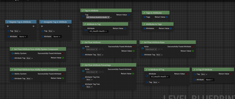Select the Tags to Attributes node header
Viewport: 235px width, 99px height.
(x=156, y=13)
